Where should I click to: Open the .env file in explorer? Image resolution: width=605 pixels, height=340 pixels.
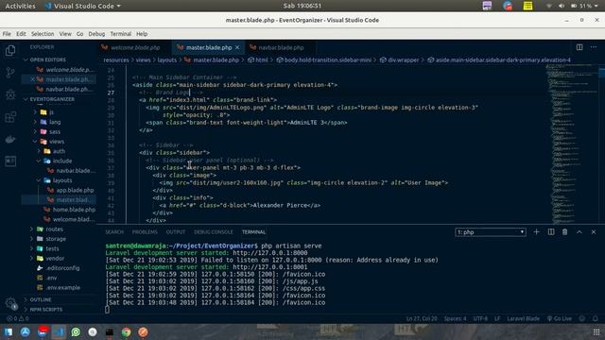(51, 278)
